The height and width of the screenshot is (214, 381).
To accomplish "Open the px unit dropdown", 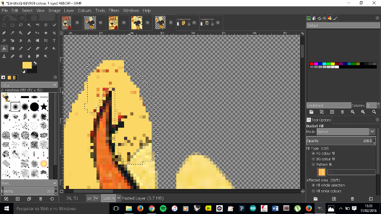I will coord(93,198).
